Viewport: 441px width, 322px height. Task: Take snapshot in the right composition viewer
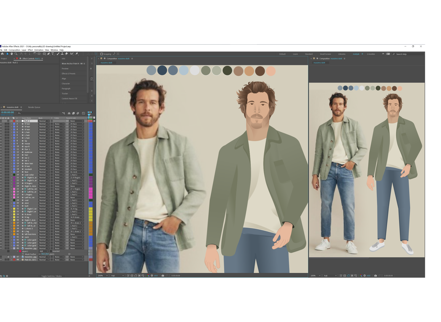click(x=375, y=275)
